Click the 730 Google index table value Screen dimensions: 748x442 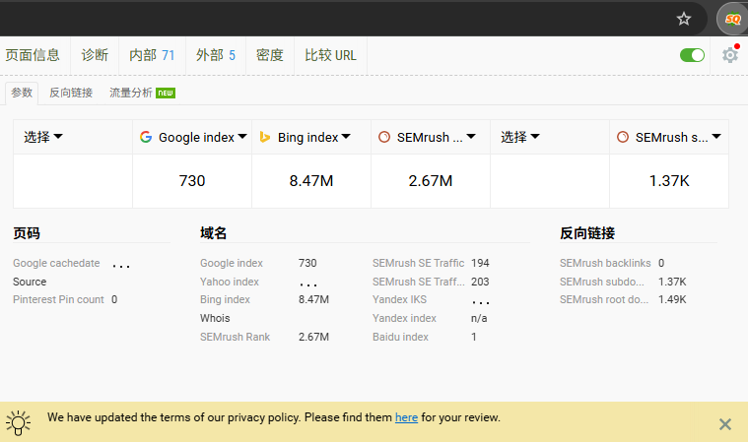point(192,181)
